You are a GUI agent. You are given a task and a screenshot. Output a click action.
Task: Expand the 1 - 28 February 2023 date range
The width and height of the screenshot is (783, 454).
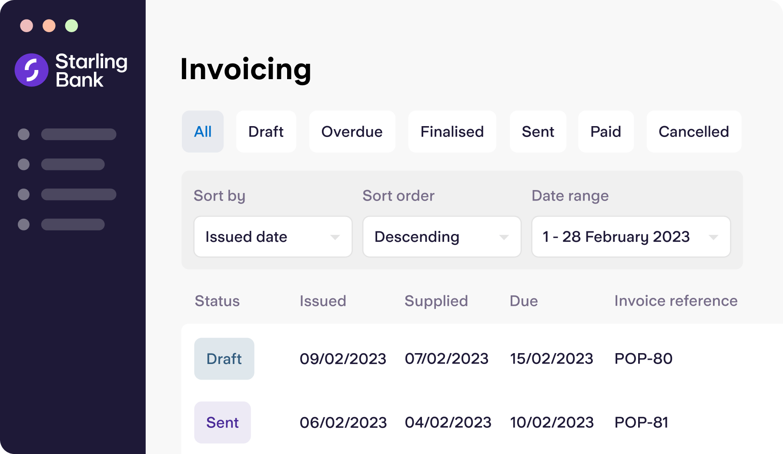631,237
